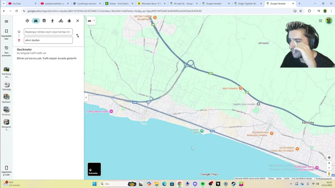
Task: Select cycling travel mode
Action: click(61, 21)
